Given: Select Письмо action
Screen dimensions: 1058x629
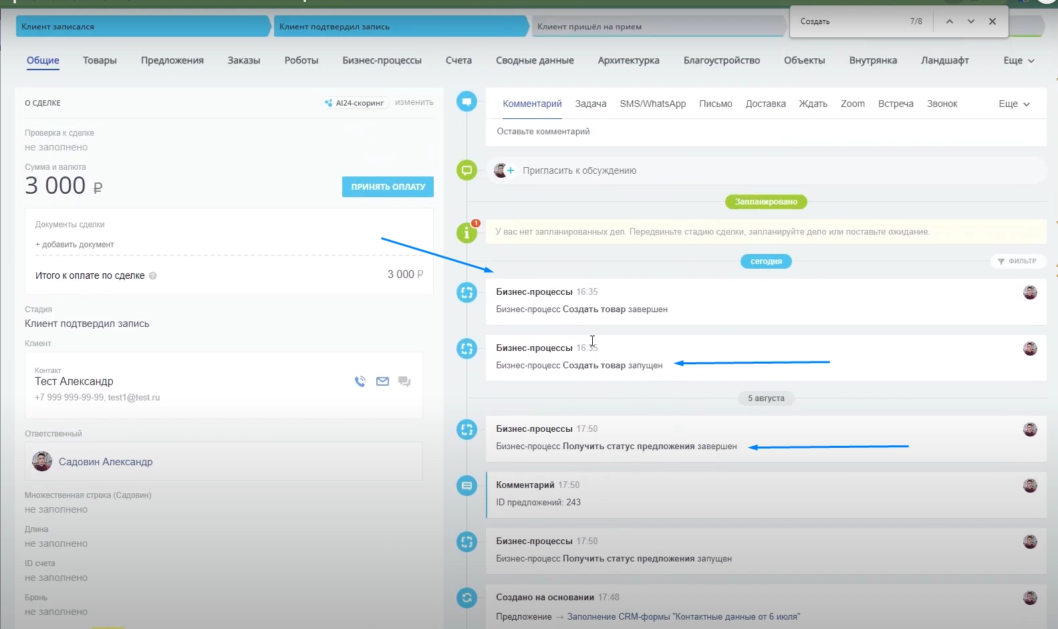Looking at the screenshot, I should [716, 104].
